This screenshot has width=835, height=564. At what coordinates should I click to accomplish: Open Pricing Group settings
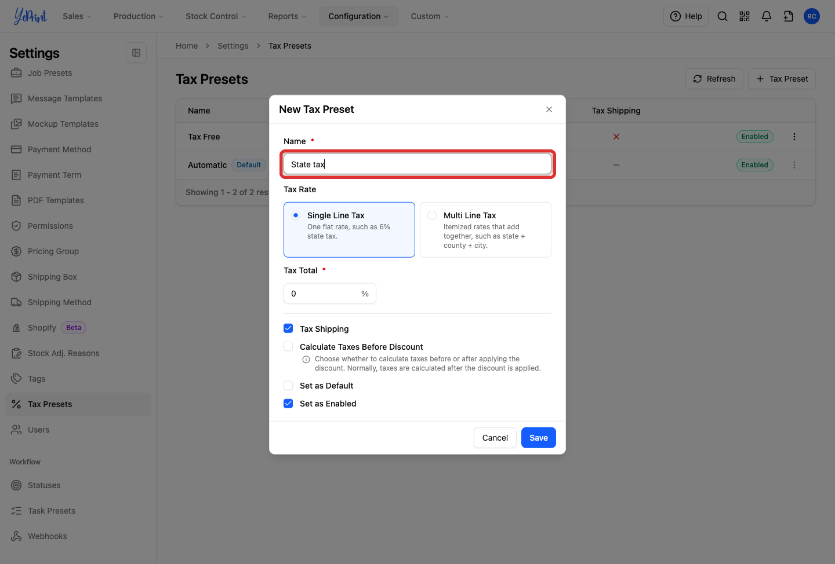click(78, 251)
